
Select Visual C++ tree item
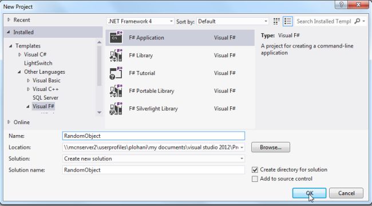tap(46, 89)
